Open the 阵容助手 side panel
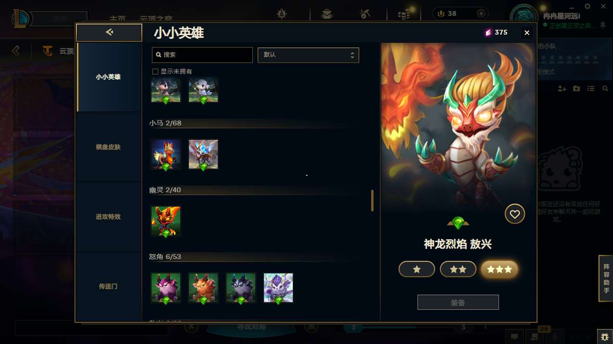 coord(606,279)
